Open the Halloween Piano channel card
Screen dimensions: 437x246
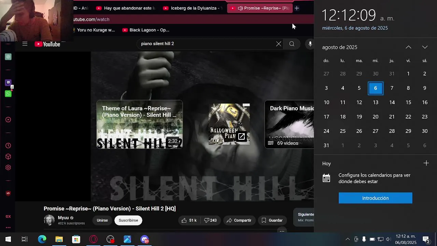[229, 124]
